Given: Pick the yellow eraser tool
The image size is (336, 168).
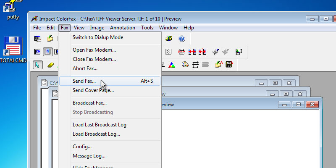Looking at the screenshot, I should [x=51, y=65].
